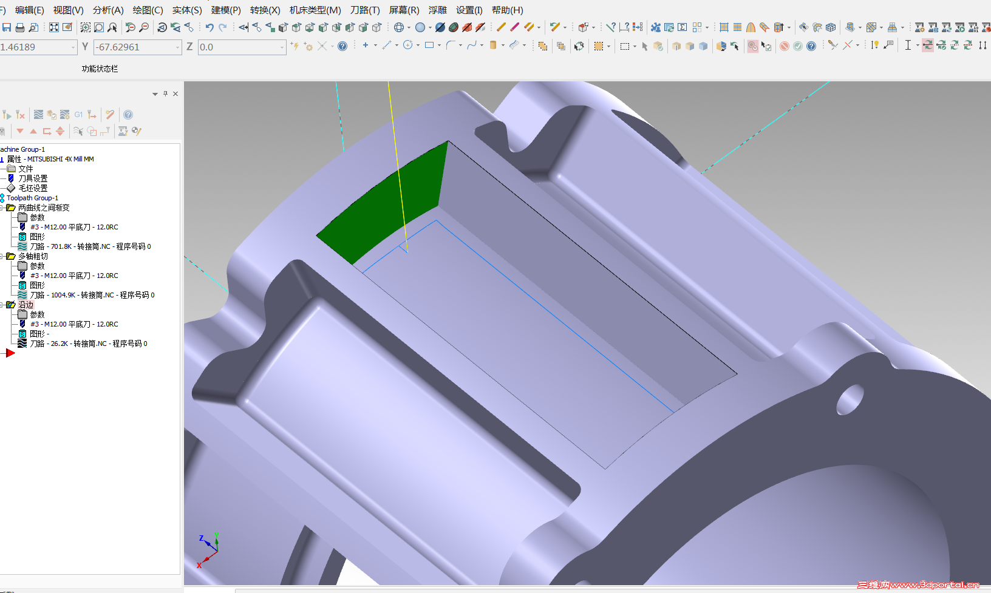Click the red insert arrow marker in the tree

point(10,353)
